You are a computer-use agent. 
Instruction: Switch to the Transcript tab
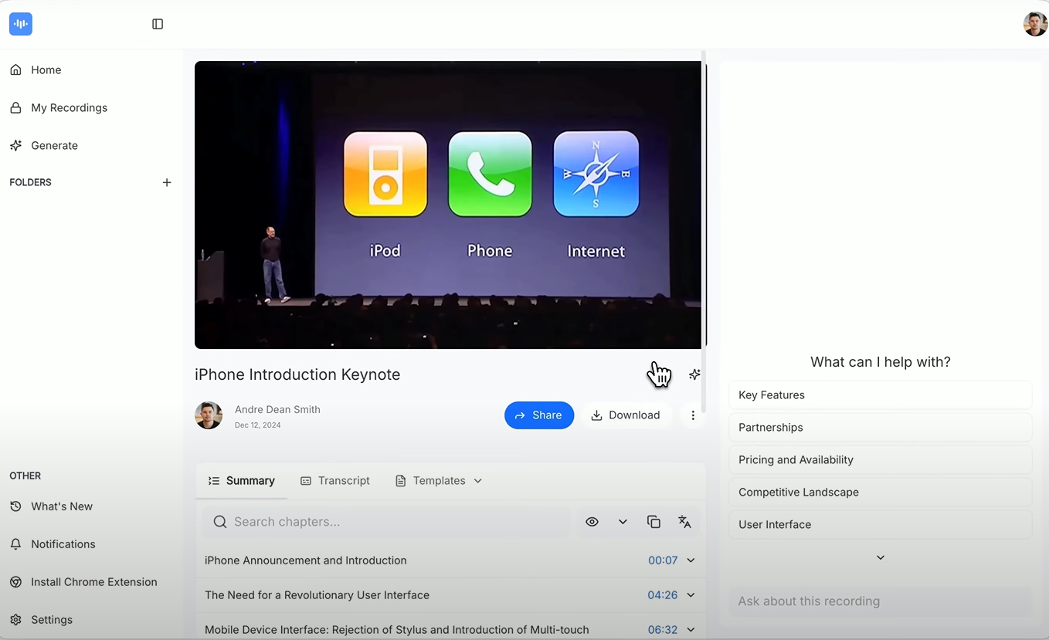point(335,481)
